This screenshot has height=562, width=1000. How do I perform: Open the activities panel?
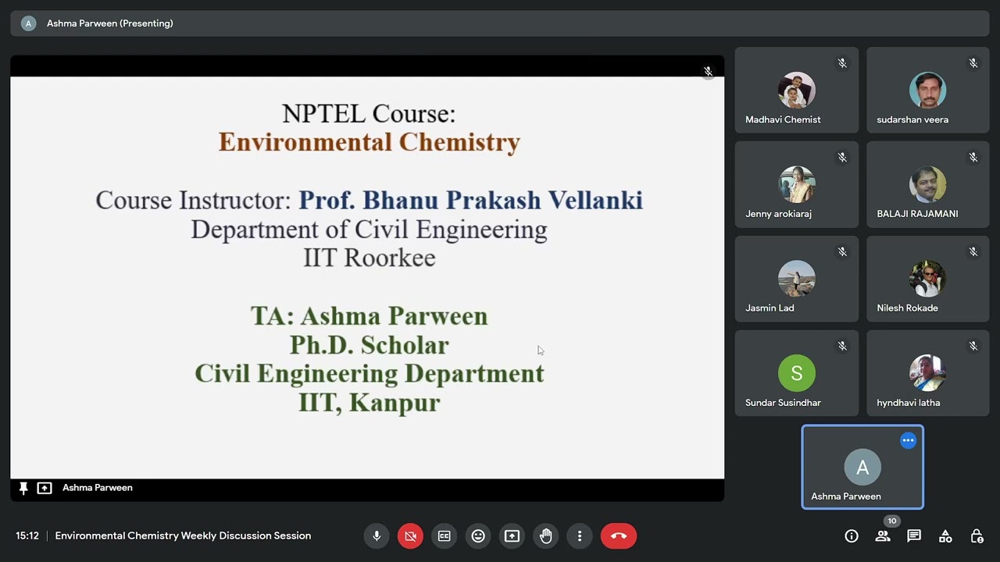click(945, 536)
